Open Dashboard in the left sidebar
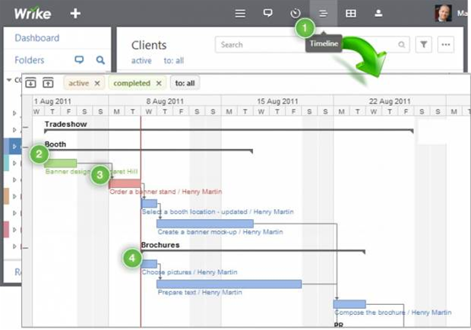The width and height of the screenshot is (471, 330). 36,38
